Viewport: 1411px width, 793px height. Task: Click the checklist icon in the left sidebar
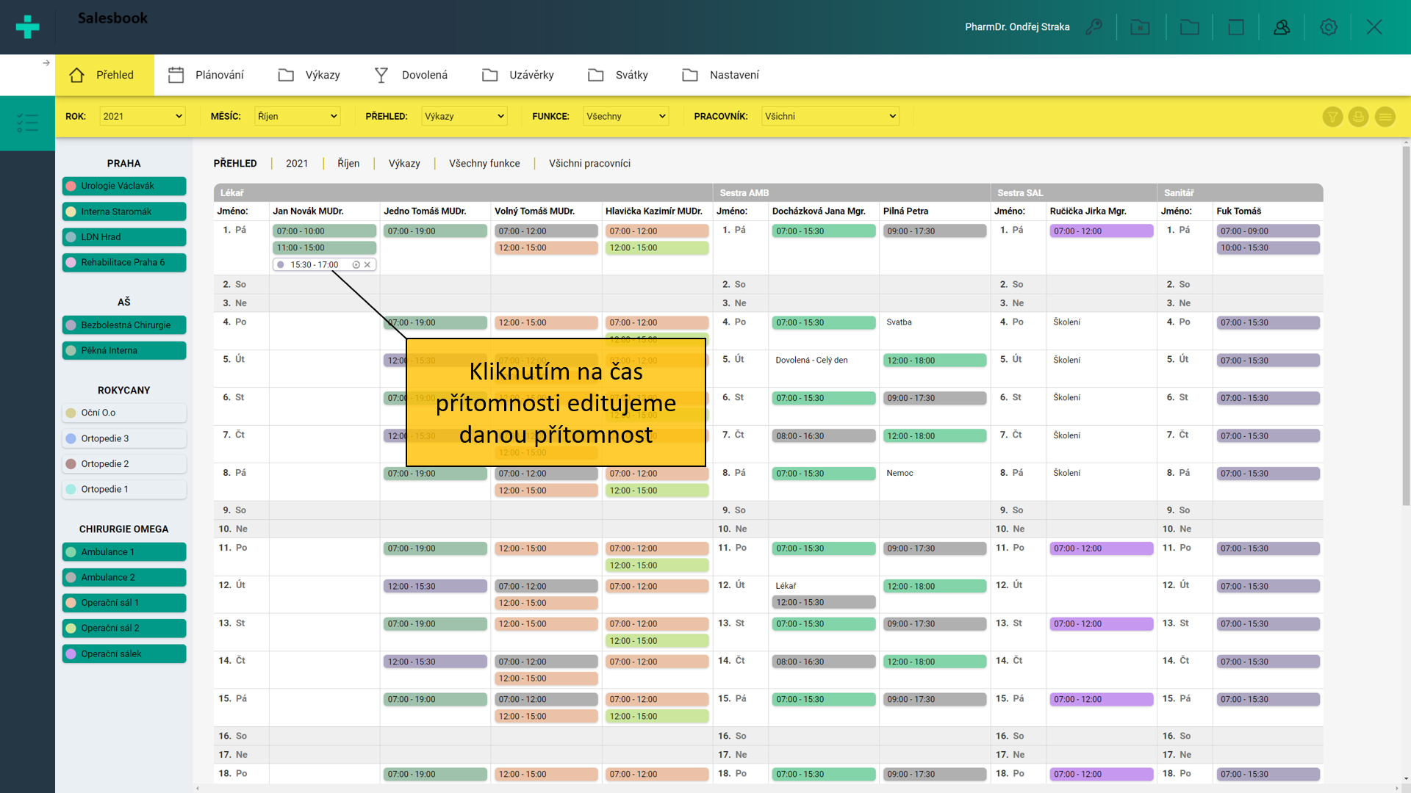[27, 123]
